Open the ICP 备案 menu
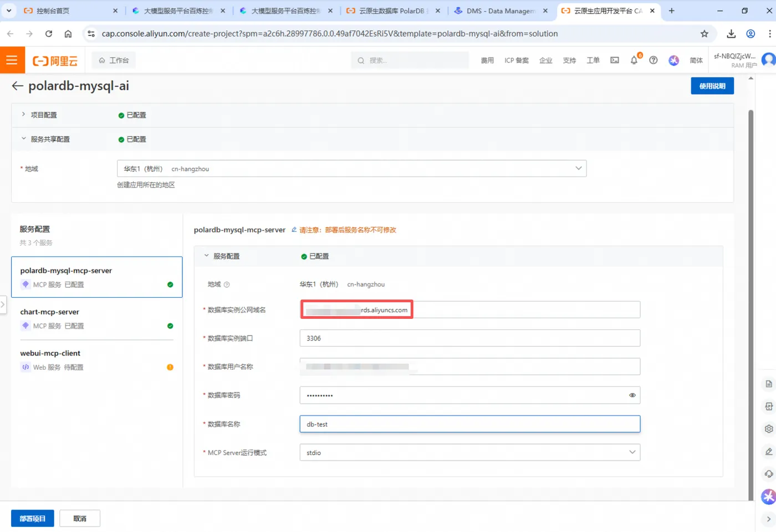This screenshot has width=776, height=532. pos(517,60)
